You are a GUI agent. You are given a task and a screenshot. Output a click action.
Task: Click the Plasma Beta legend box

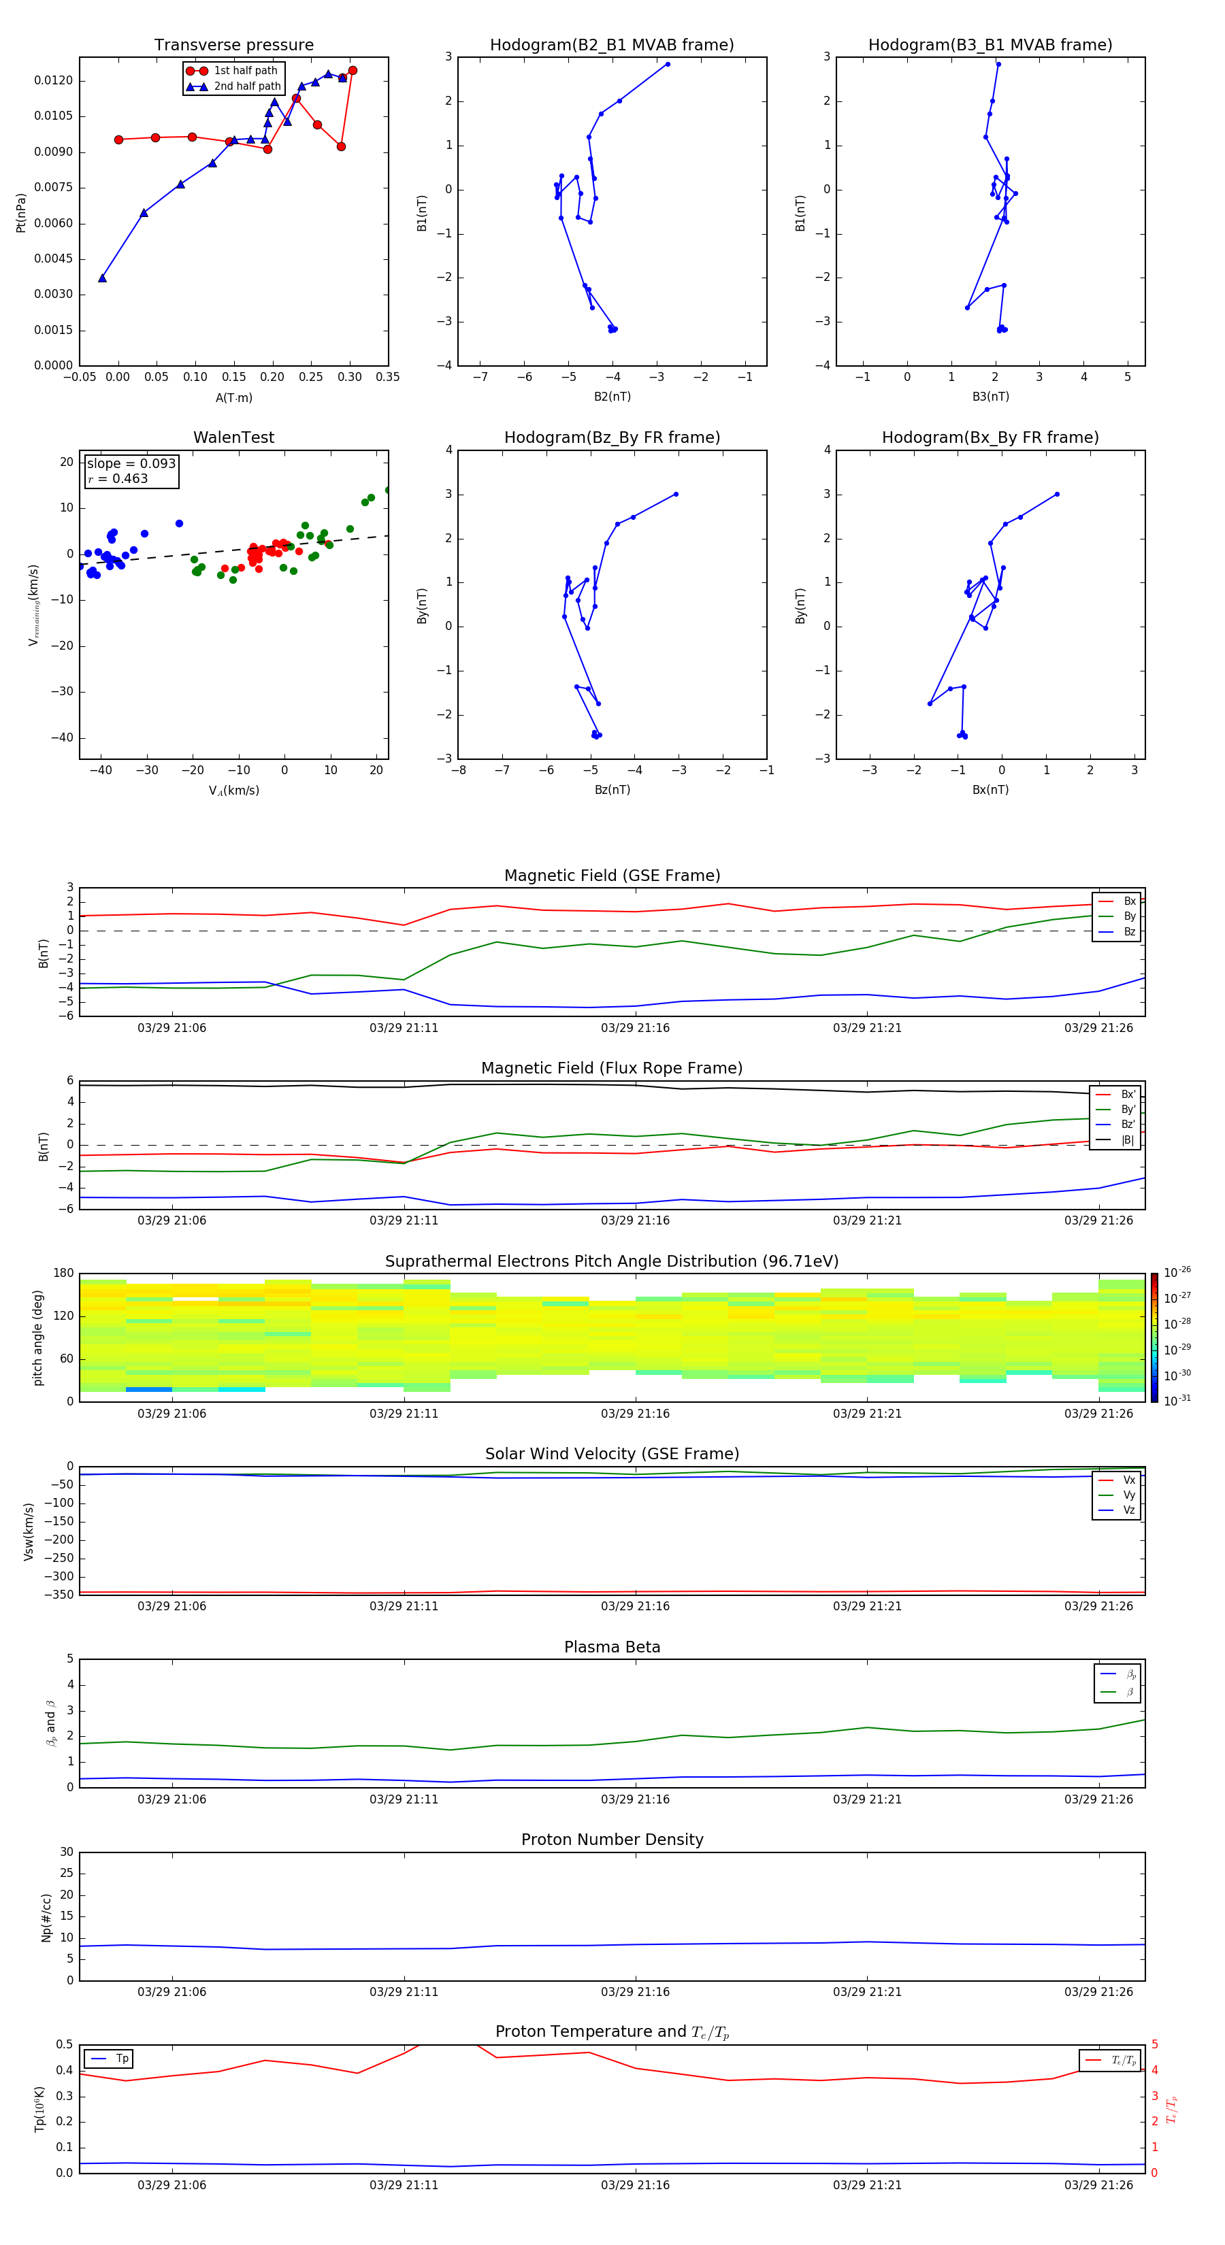click(1117, 1683)
